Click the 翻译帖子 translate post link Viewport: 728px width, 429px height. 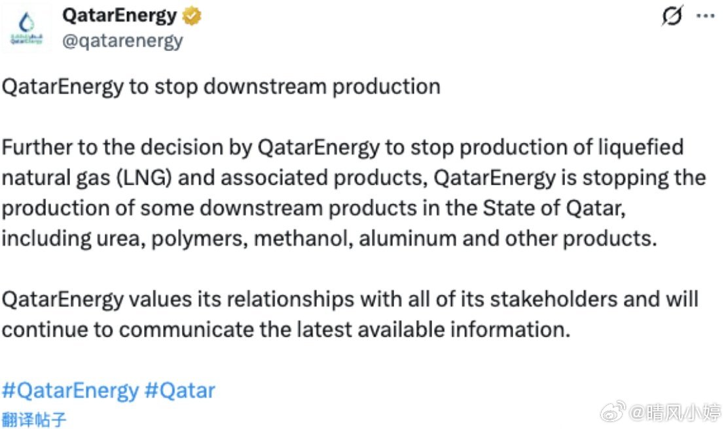tap(34, 419)
